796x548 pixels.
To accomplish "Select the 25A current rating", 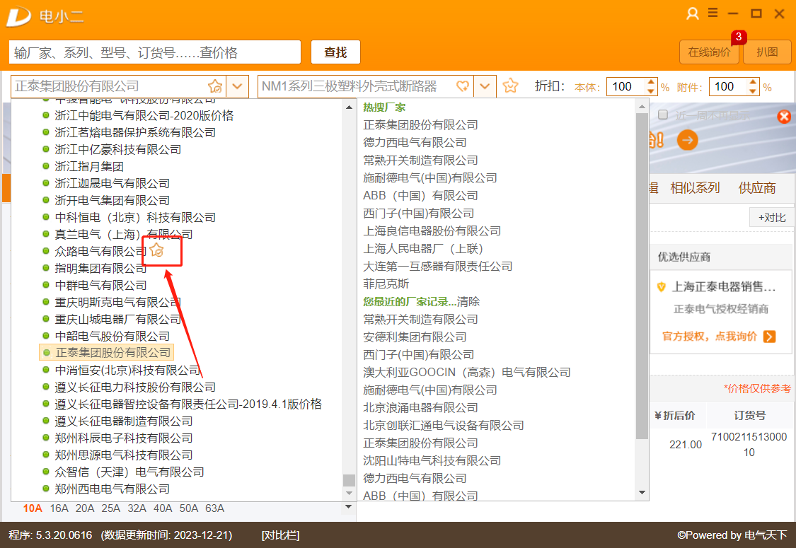I will coord(110,508).
